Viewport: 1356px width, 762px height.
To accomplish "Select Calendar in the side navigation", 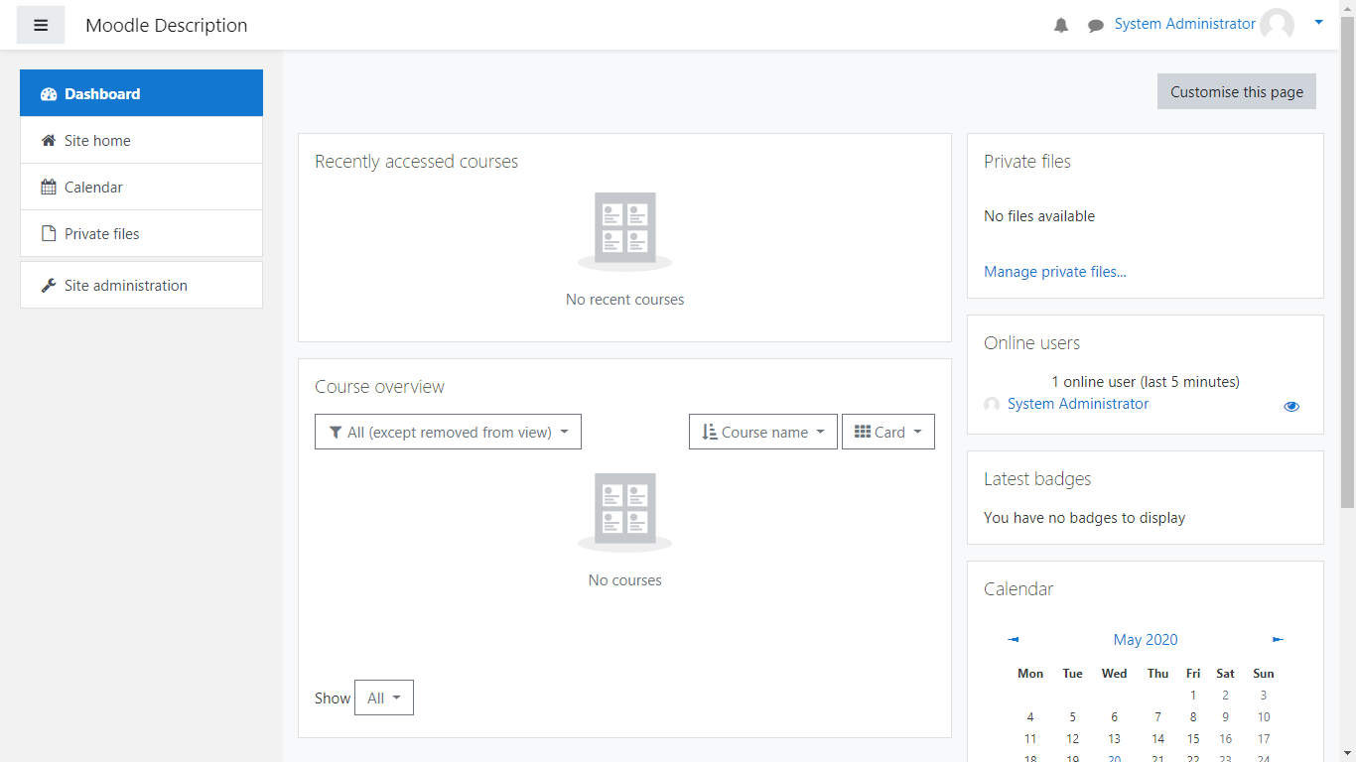I will pos(93,188).
